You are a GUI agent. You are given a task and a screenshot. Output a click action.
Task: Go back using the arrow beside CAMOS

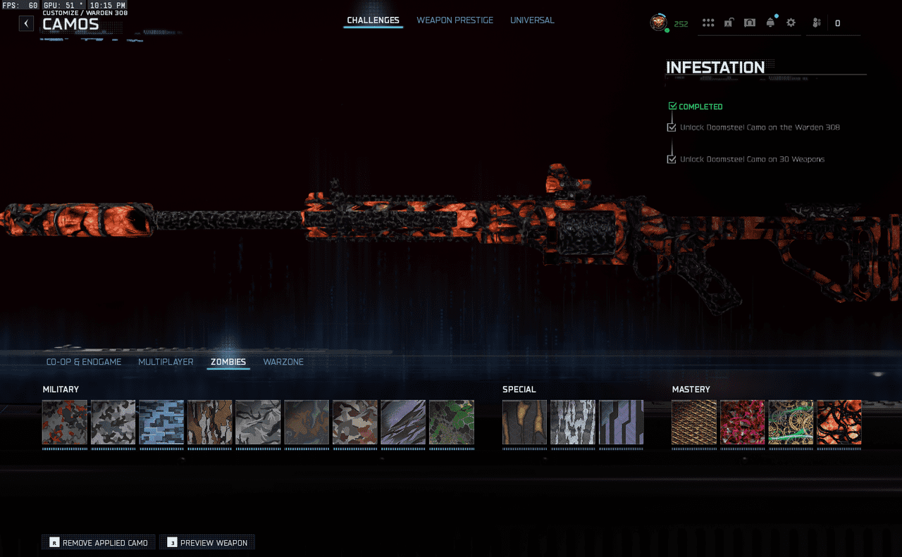coord(26,23)
